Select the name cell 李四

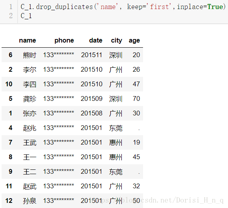[30, 84]
